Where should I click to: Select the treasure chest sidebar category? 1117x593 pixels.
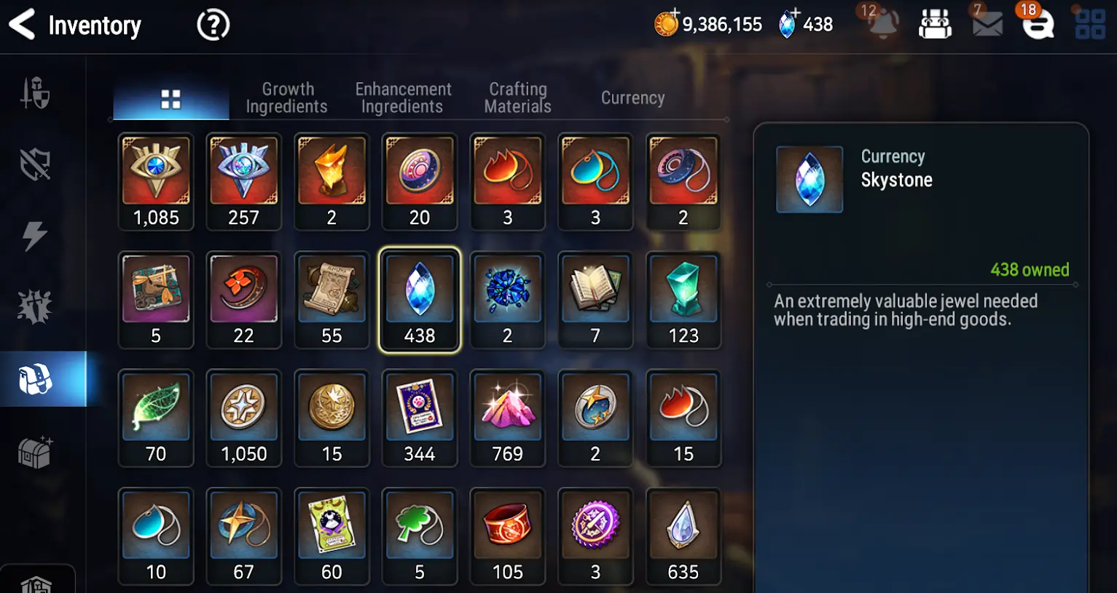pyautogui.click(x=36, y=452)
